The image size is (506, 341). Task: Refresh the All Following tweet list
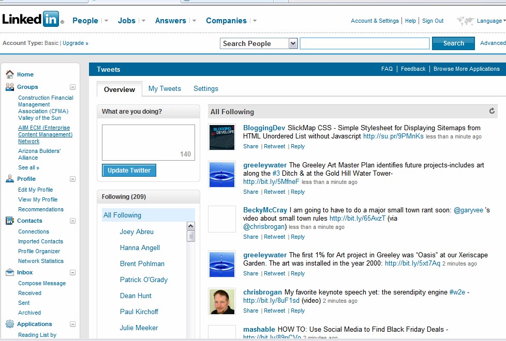point(492,111)
